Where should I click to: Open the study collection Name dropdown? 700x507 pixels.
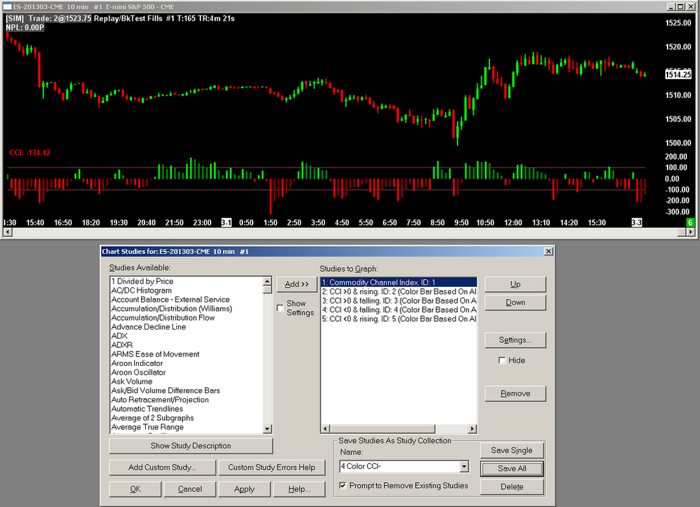coord(463,467)
